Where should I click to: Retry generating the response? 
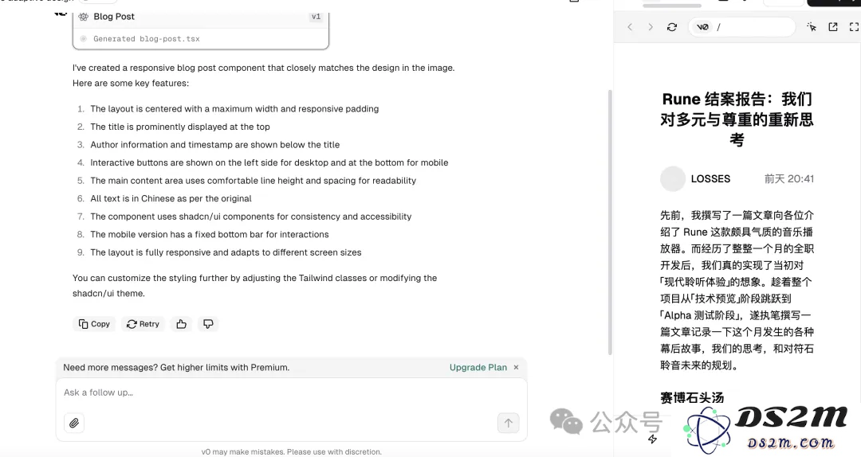pyautogui.click(x=143, y=324)
